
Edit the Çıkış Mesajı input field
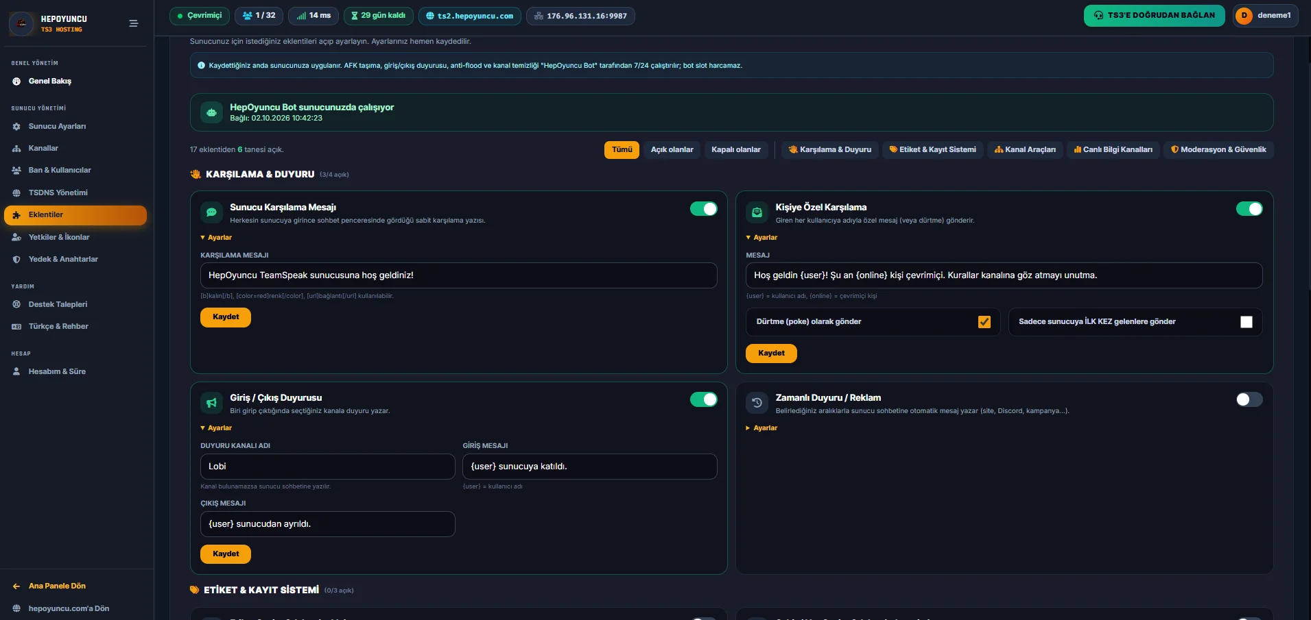point(328,524)
